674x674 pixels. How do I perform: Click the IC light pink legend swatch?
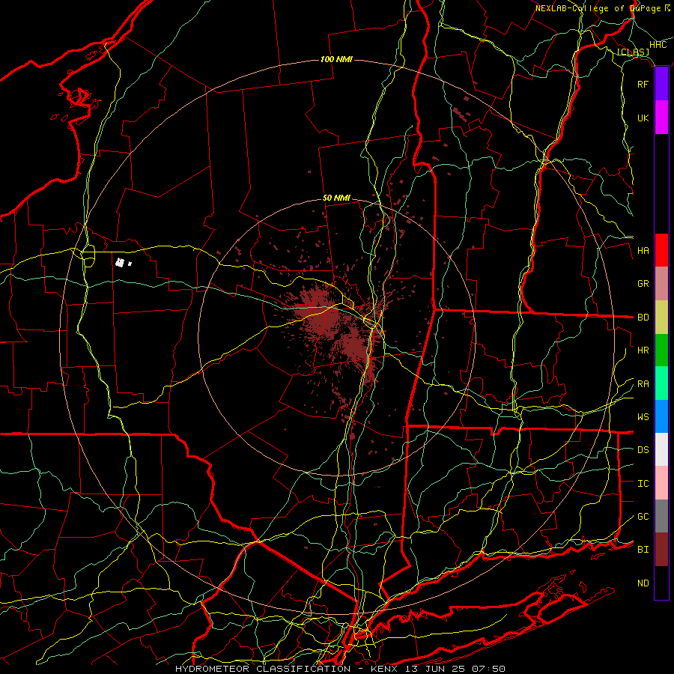pyautogui.click(x=661, y=483)
